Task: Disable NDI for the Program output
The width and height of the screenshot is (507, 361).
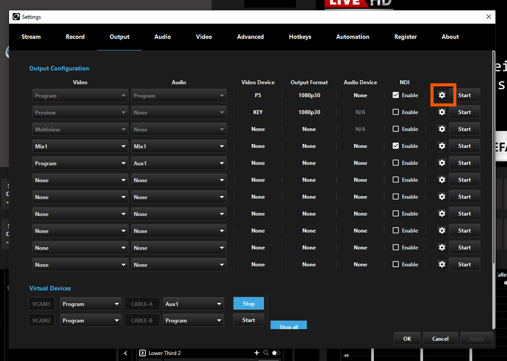Action: click(x=396, y=95)
